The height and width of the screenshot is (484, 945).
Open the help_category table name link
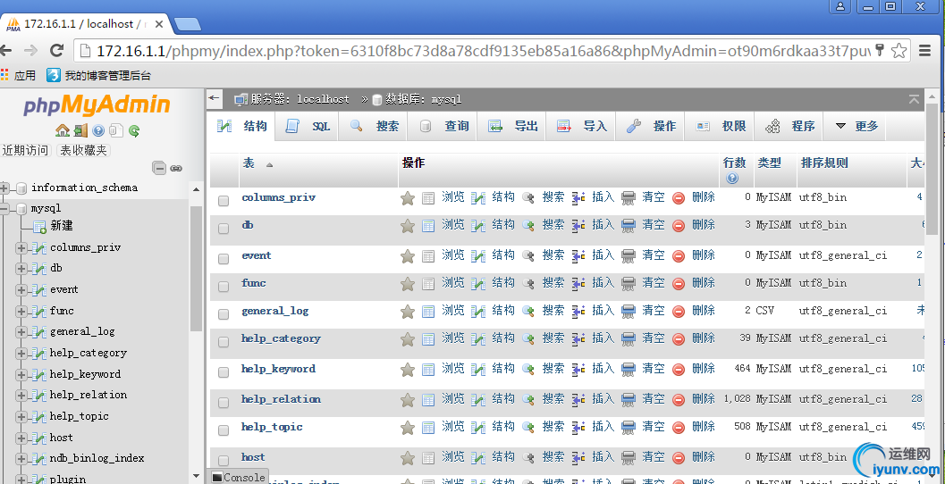(281, 339)
